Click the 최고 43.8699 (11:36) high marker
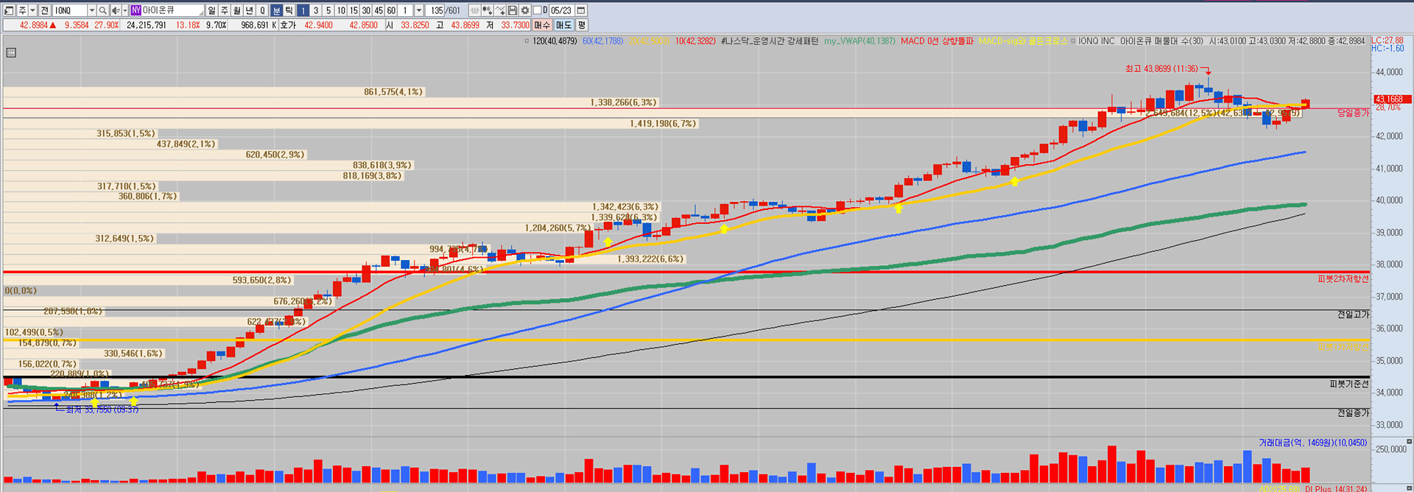The width and height of the screenshot is (1414, 492). click(1161, 68)
